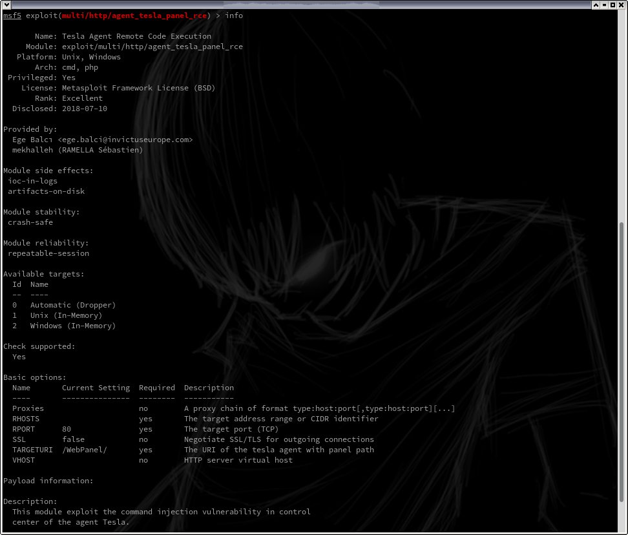This screenshot has width=628, height=535.
Task: Click the 'Payload information:' heading
Action: click(48, 481)
